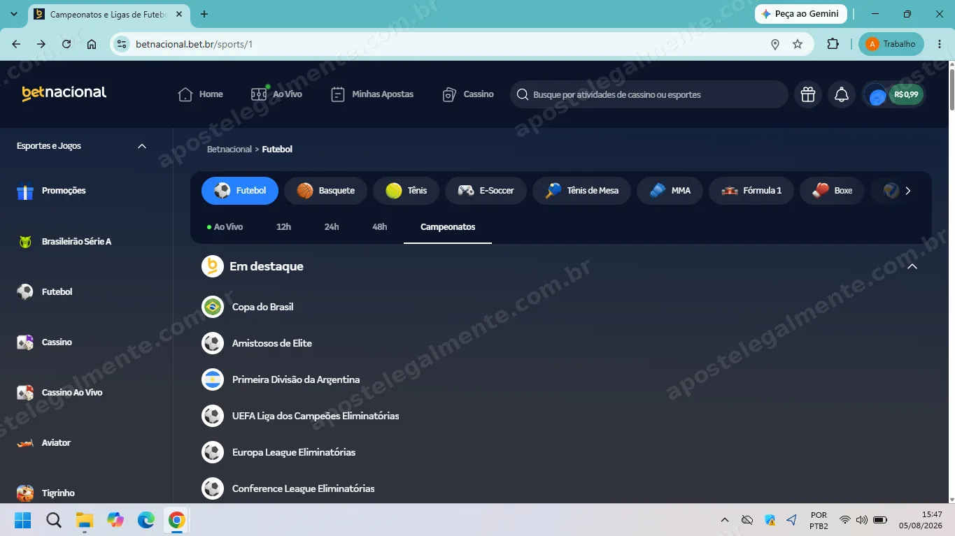
Task: Open browser extensions puzzle icon
Action: (x=833, y=44)
